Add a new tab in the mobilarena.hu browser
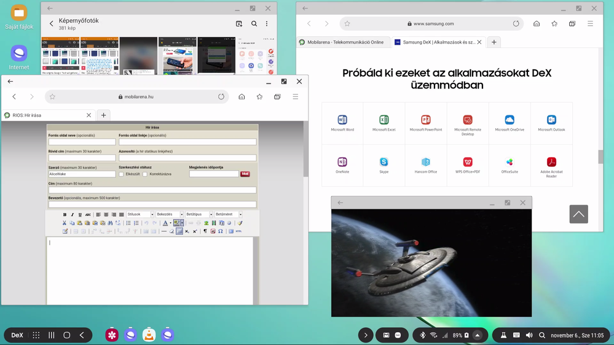 [103, 115]
